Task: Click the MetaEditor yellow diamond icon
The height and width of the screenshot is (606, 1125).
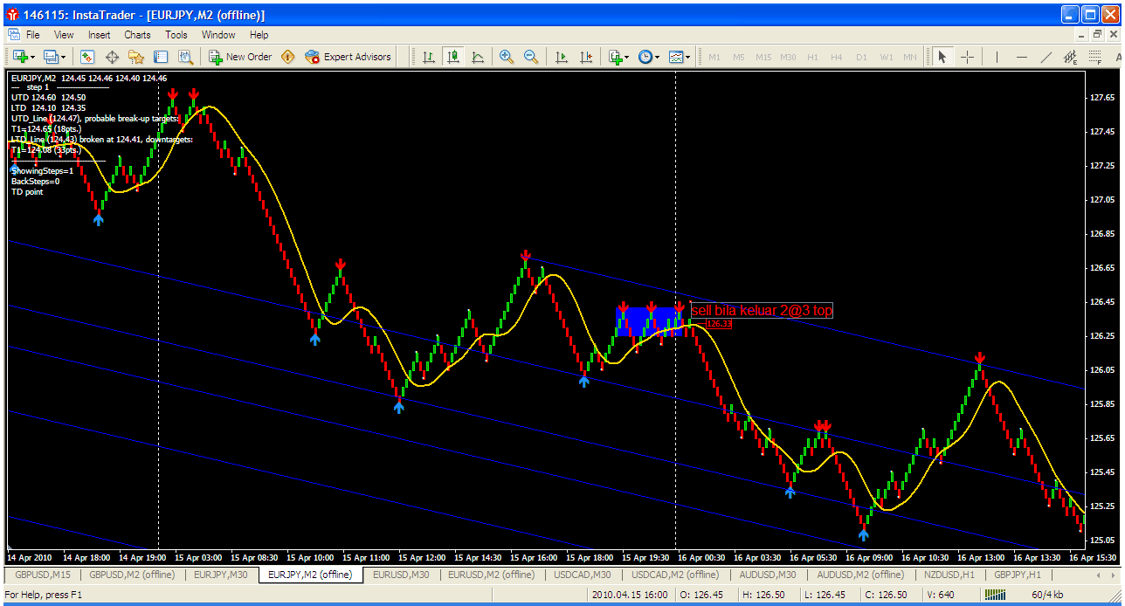Action: click(287, 57)
